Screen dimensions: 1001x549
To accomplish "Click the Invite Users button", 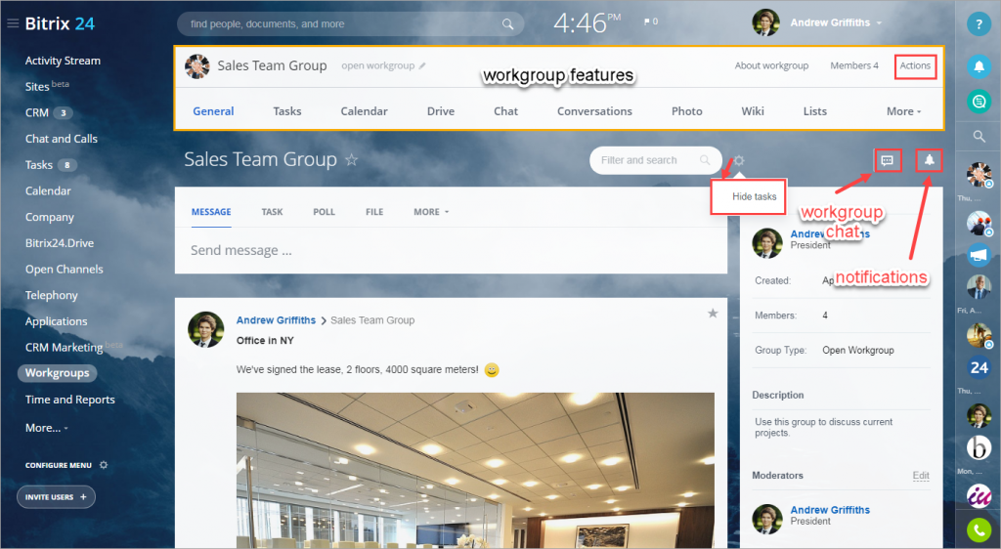I will tap(56, 496).
